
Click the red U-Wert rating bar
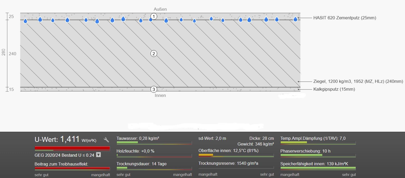click(x=72, y=148)
